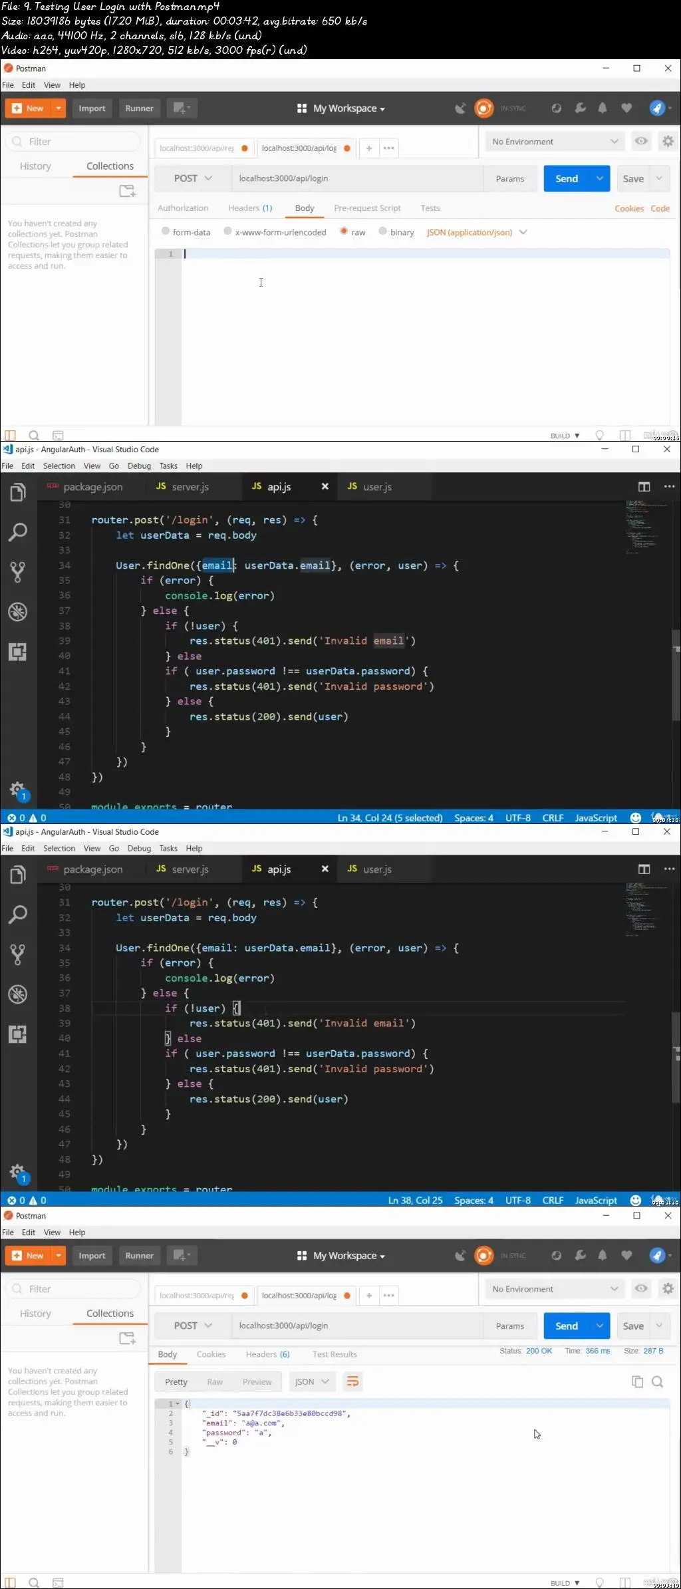
Task: Open Headers (6) response tab
Action: [x=267, y=1354]
